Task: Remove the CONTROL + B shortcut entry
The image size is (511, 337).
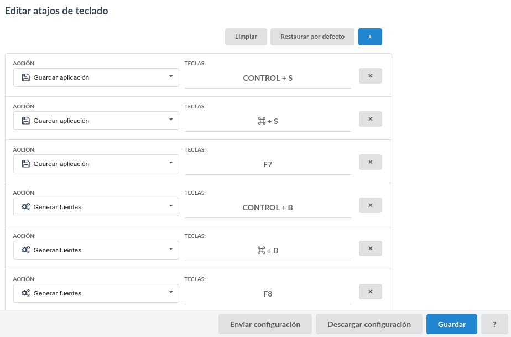Action: tap(370, 205)
